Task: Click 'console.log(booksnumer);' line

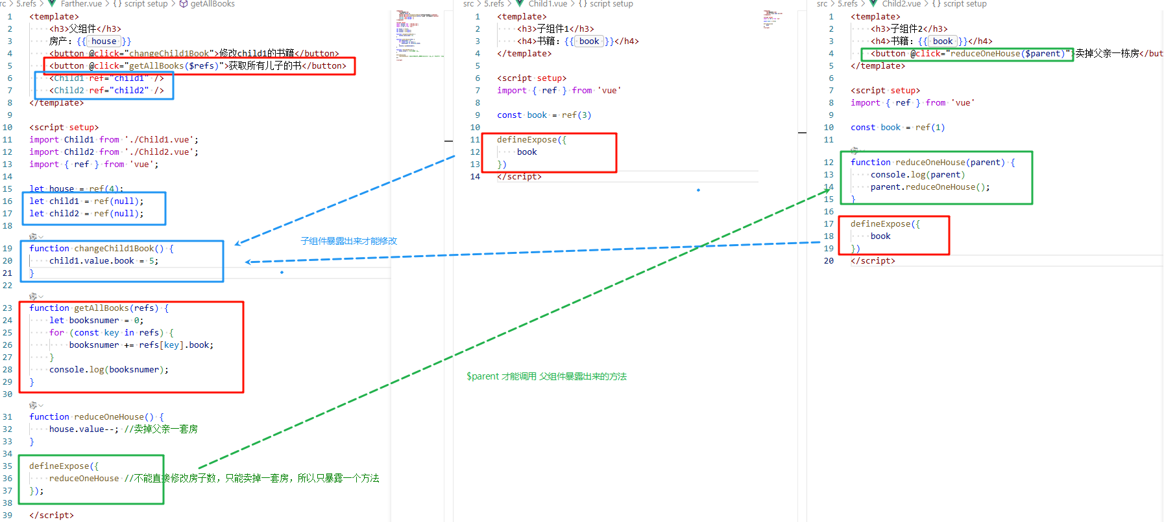Action: 109,370
